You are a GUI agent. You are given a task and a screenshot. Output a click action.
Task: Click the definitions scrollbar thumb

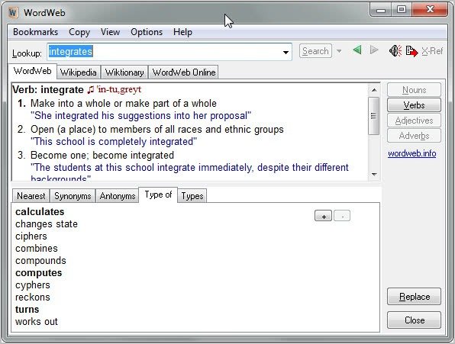374,116
